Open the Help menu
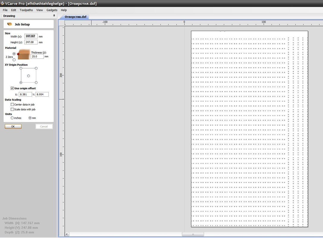 tap(64, 10)
